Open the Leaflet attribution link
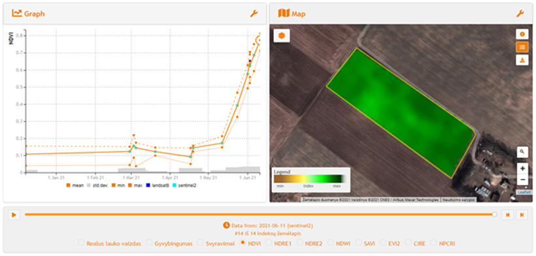The image size is (536, 256). pos(525,193)
